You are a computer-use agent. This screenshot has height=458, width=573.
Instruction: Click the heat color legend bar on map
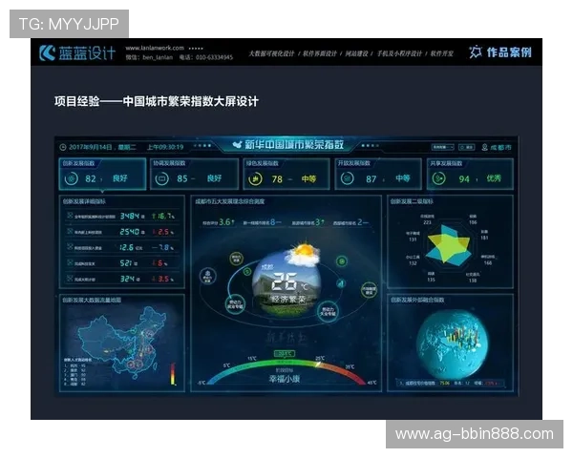(173, 374)
